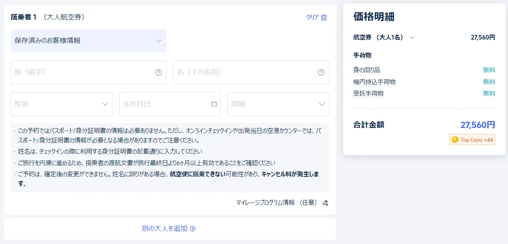Click the 手荷物 section label
This screenshot has height=244, width=508.
coord(362,55)
